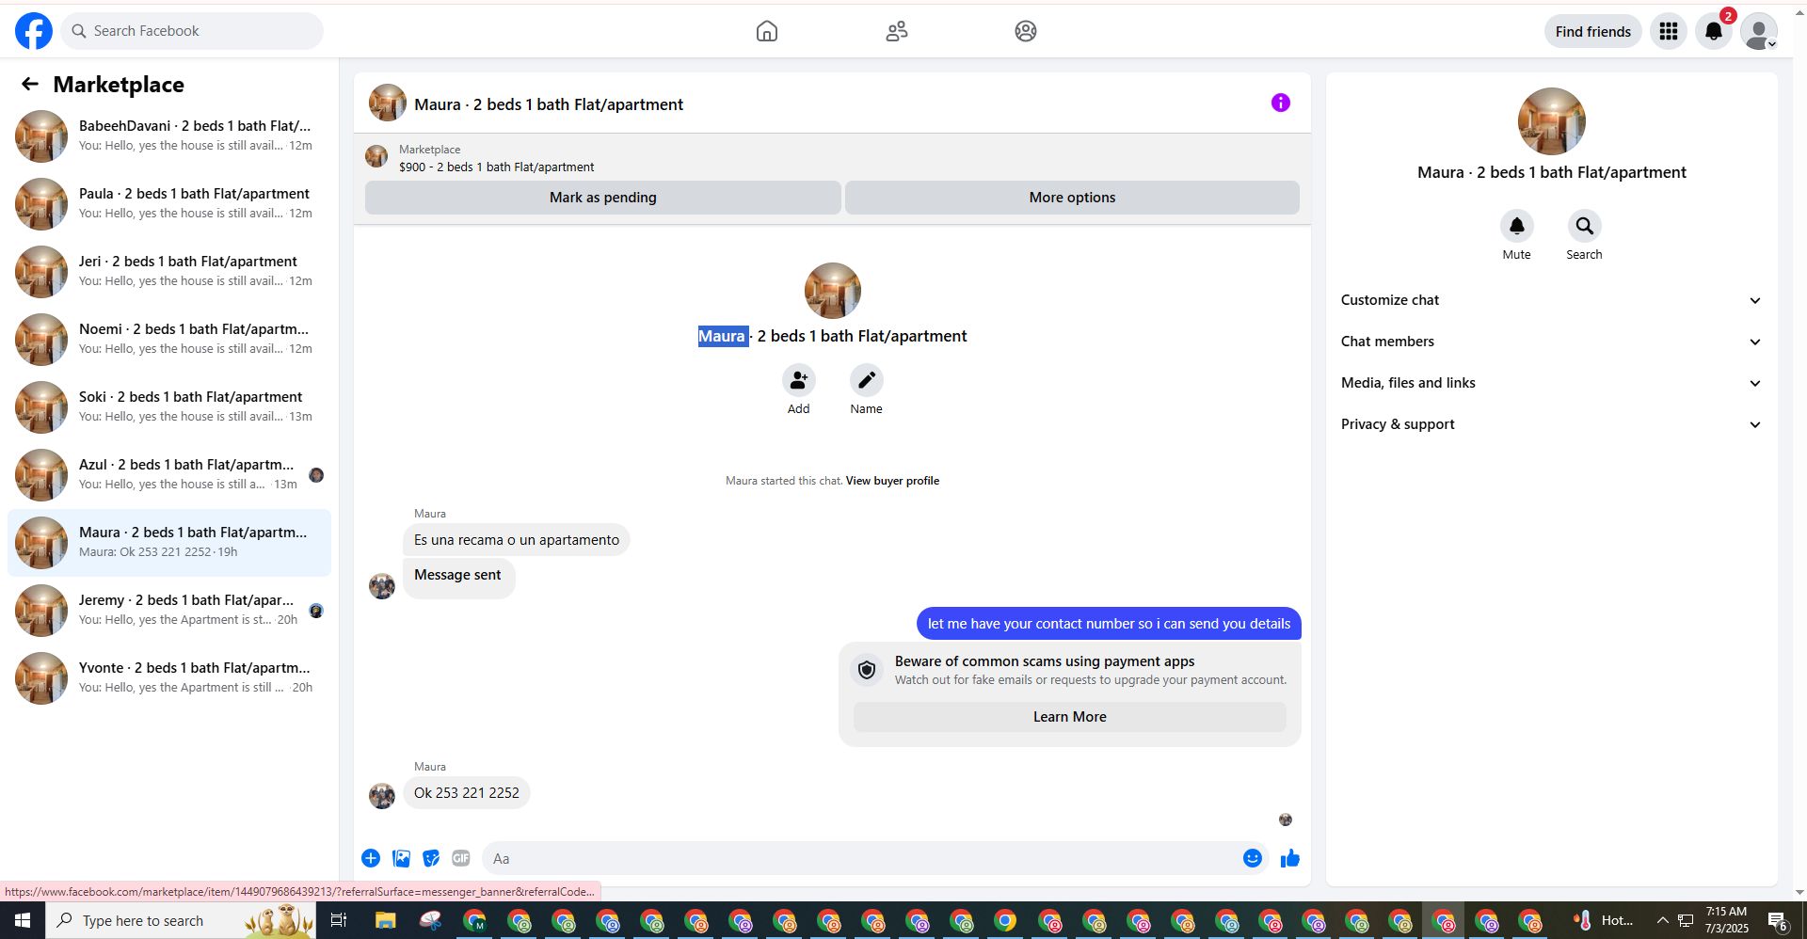Click Maura's large avatar in right panel
The image size is (1807, 939).
(1552, 121)
